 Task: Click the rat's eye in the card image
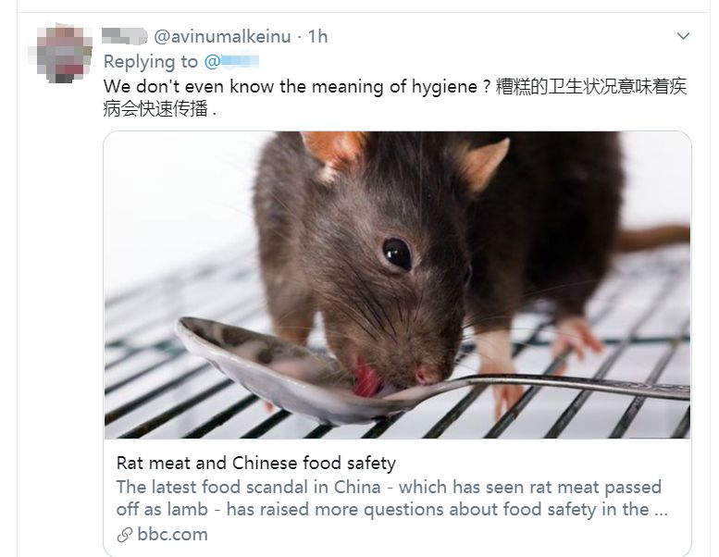point(397,254)
